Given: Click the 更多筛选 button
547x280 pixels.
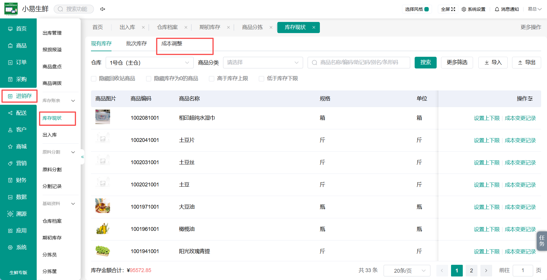Looking at the screenshot, I should (457, 63).
